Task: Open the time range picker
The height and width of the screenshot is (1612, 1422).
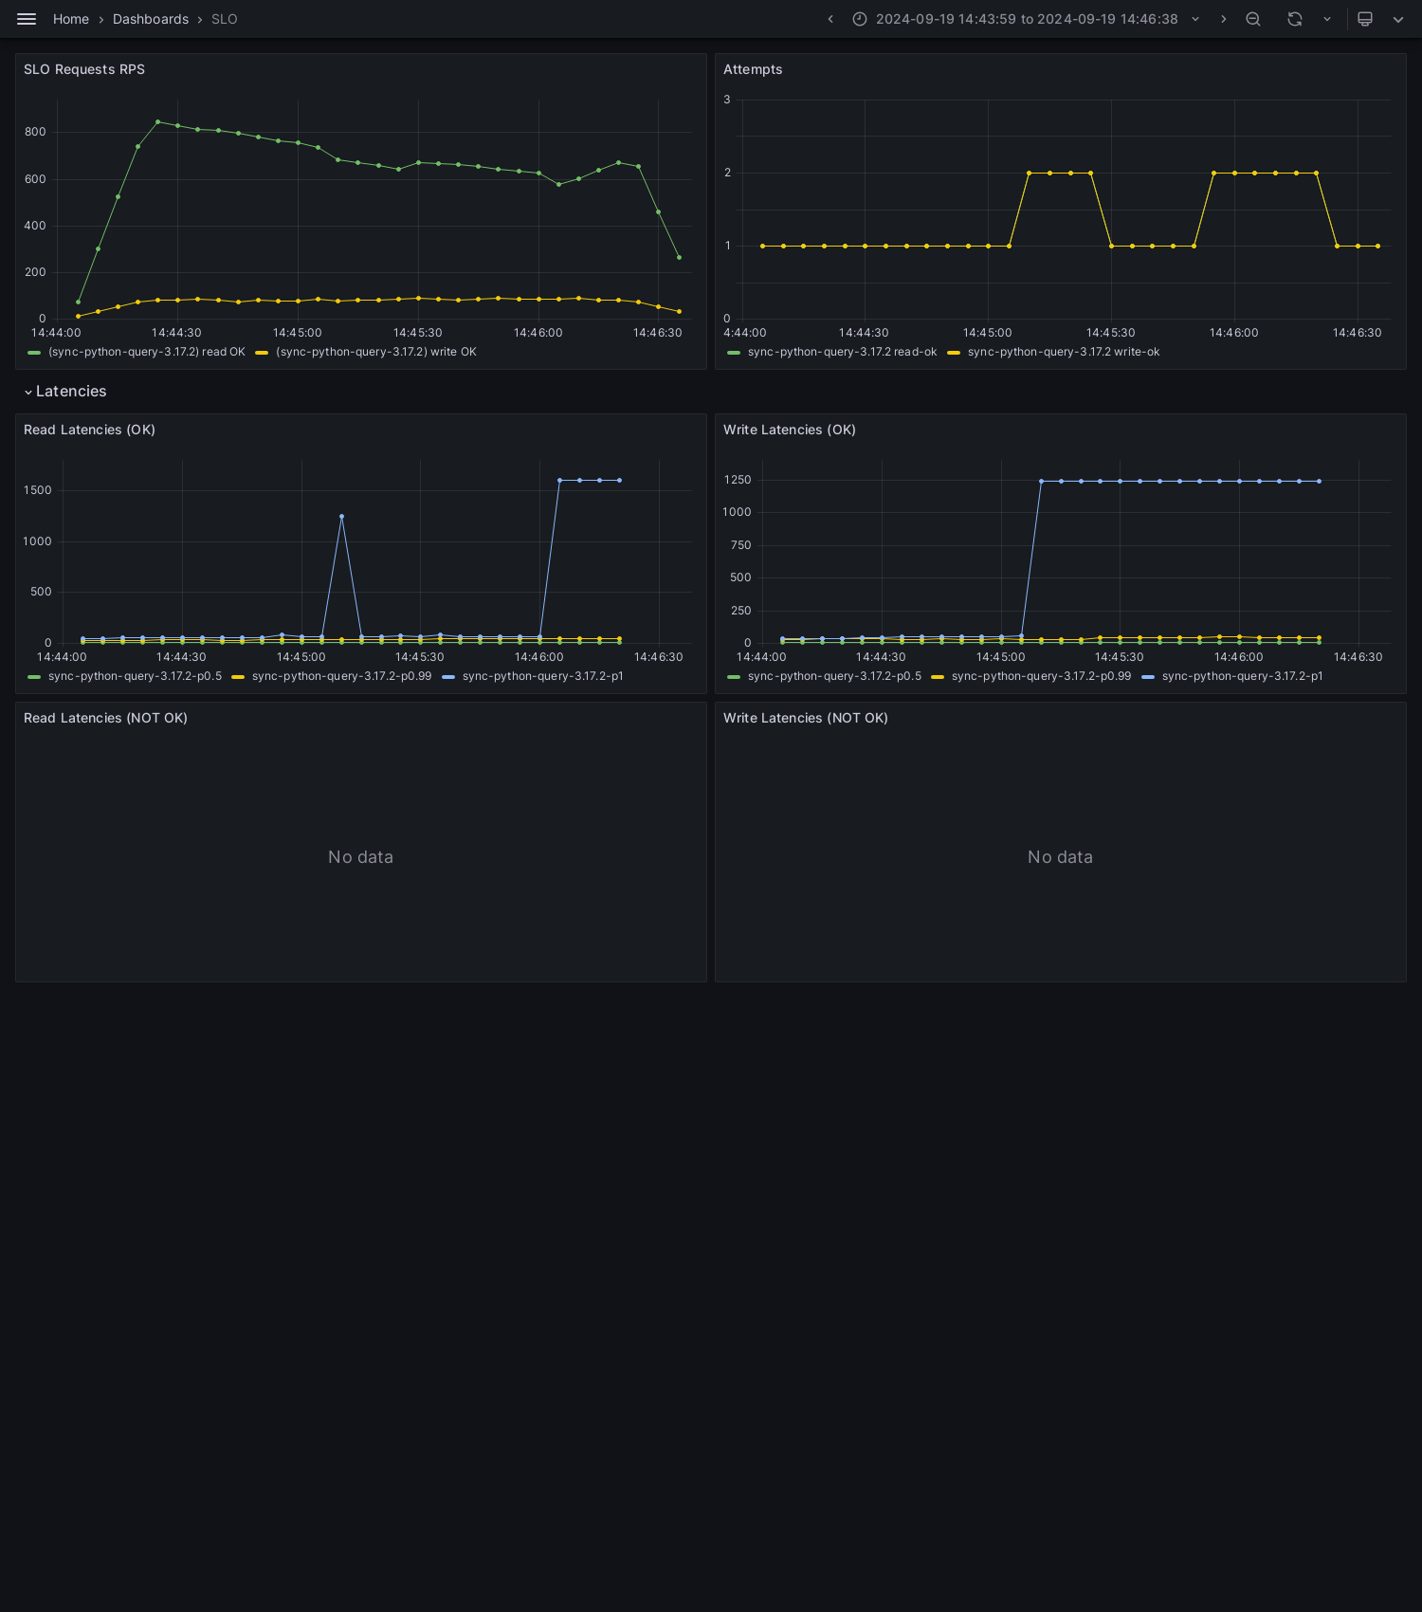Action: pyautogui.click(x=1026, y=19)
